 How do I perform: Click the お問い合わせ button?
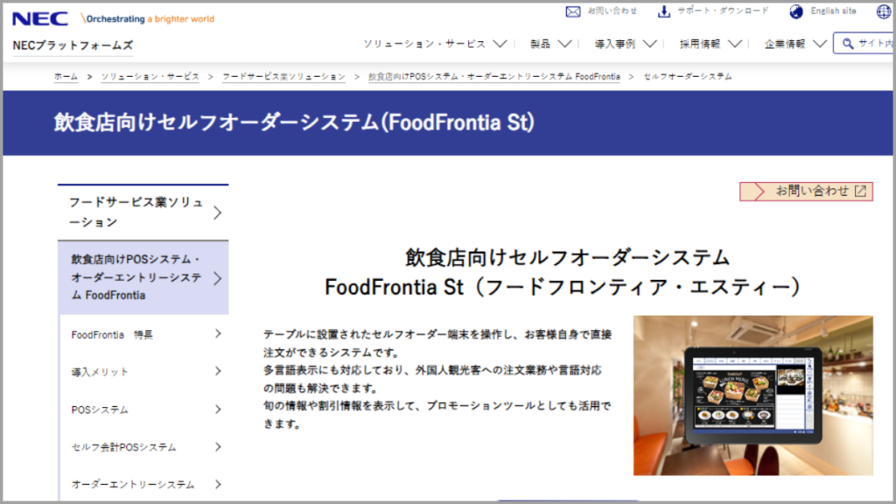click(x=806, y=191)
